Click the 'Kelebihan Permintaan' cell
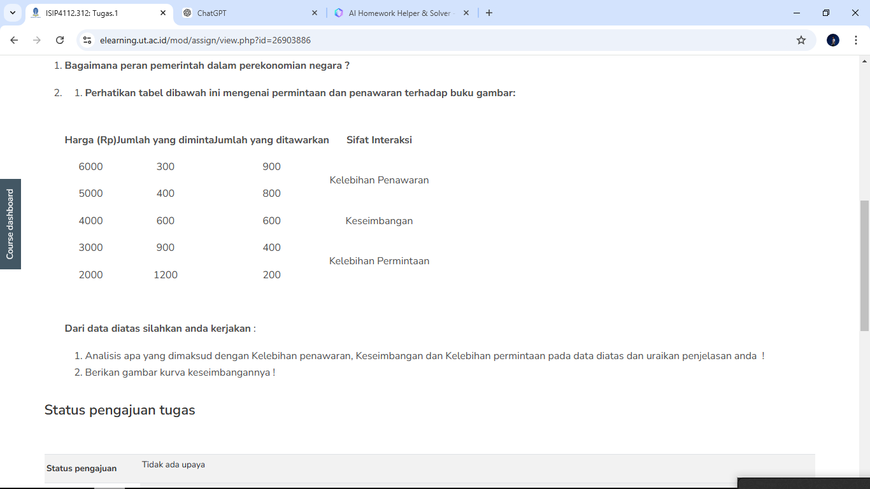The width and height of the screenshot is (870, 489). point(379,261)
